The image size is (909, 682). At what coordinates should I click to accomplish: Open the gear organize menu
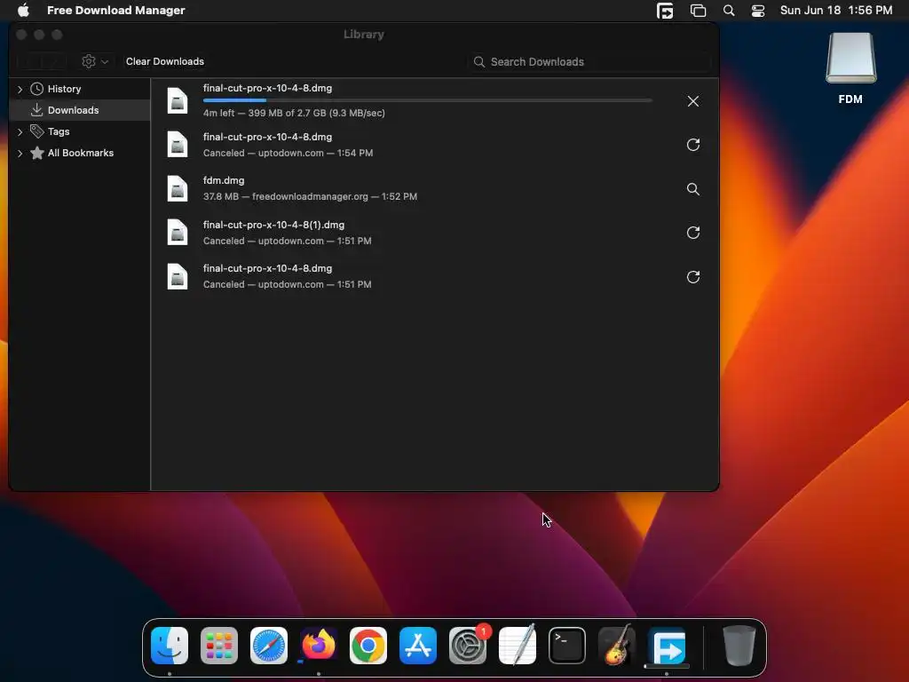[x=95, y=61]
